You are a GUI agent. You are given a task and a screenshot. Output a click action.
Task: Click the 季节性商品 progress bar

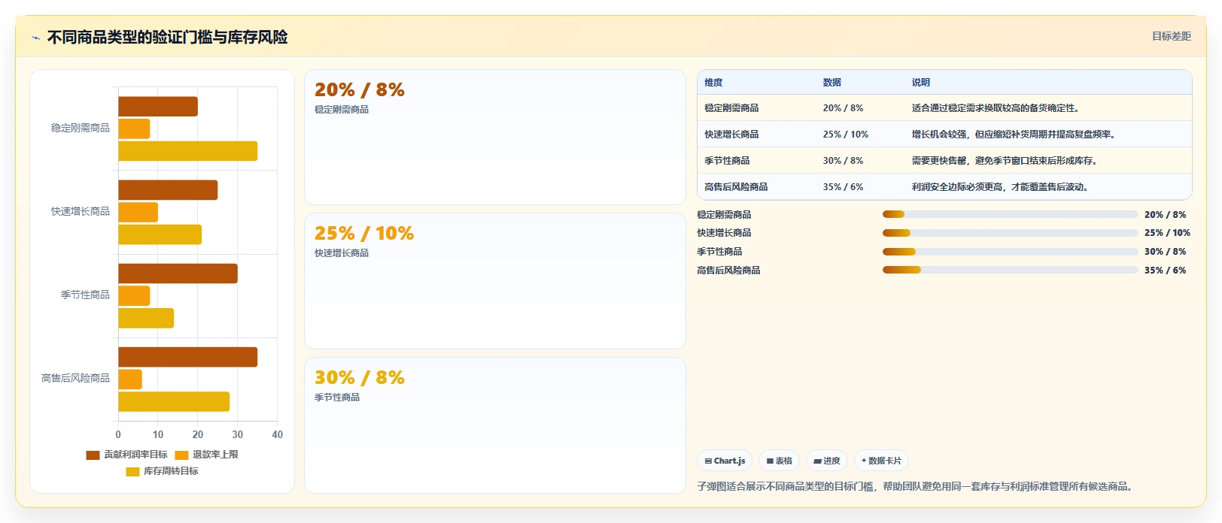click(1010, 252)
